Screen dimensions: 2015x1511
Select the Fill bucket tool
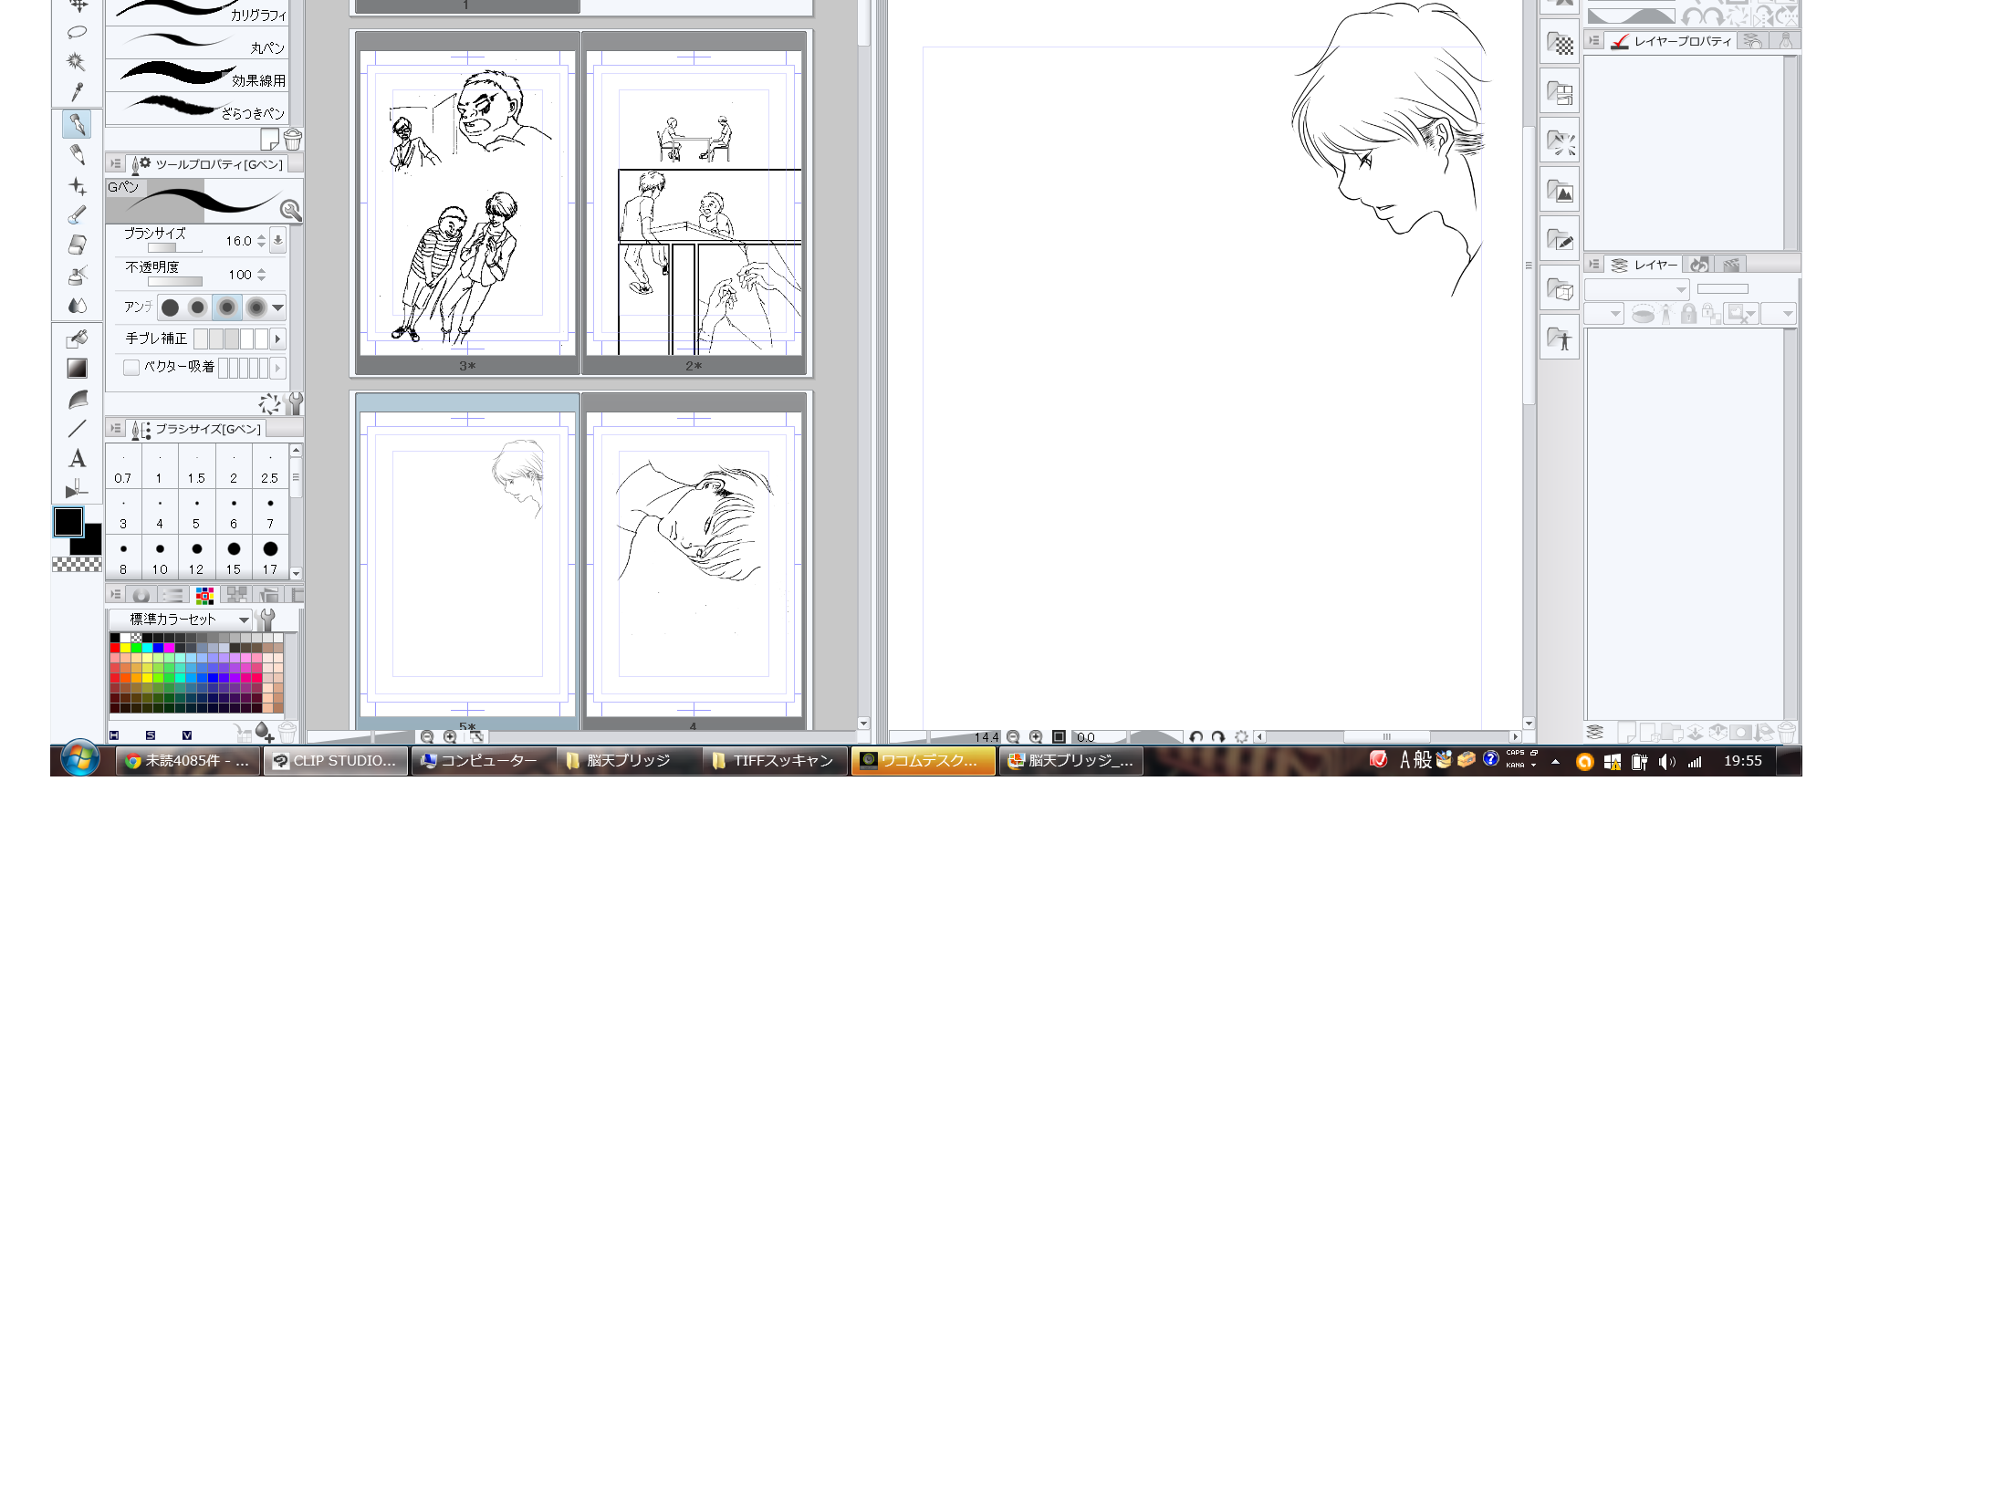(x=78, y=339)
